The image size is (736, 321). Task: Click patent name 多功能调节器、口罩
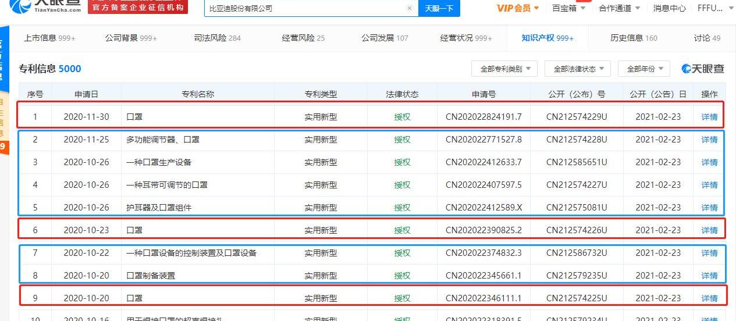(163, 140)
